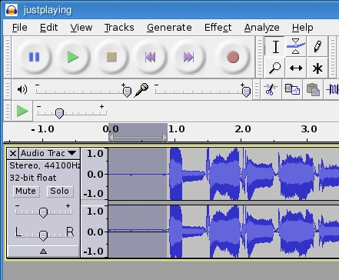Screen dimensions: 339x280
Task: Start playback with the green Play button
Action: point(73,57)
